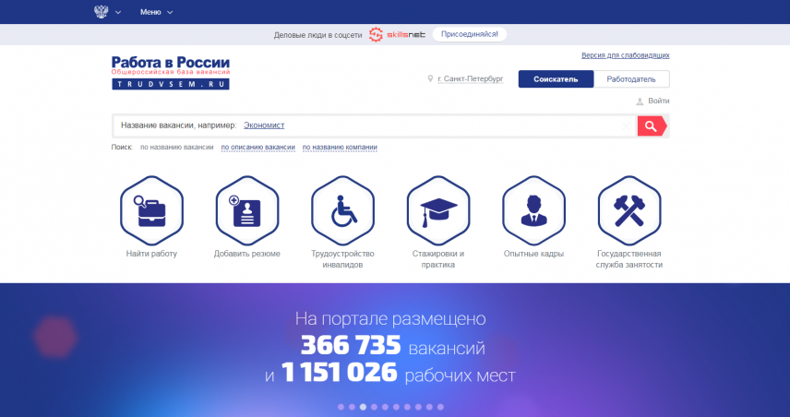
Task: Click the Стажировки и практика graduation cap icon
Action: [x=438, y=210]
